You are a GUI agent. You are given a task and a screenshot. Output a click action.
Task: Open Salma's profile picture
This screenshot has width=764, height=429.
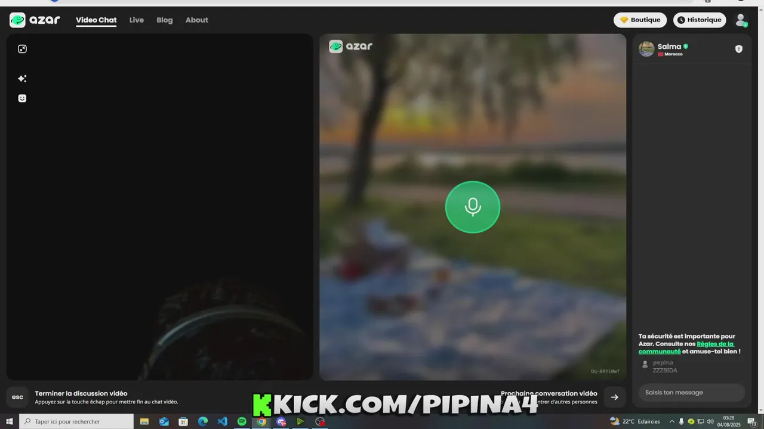coord(646,49)
